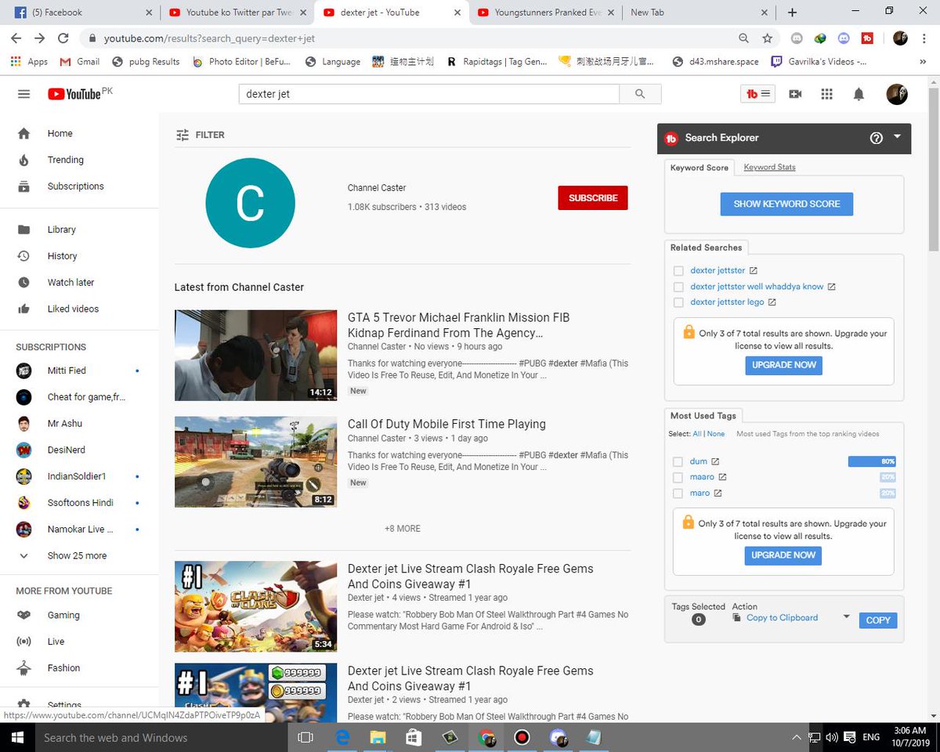Check dexter jettster well whaddya know
Screen dimensions: 940x752
(x=678, y=287)
